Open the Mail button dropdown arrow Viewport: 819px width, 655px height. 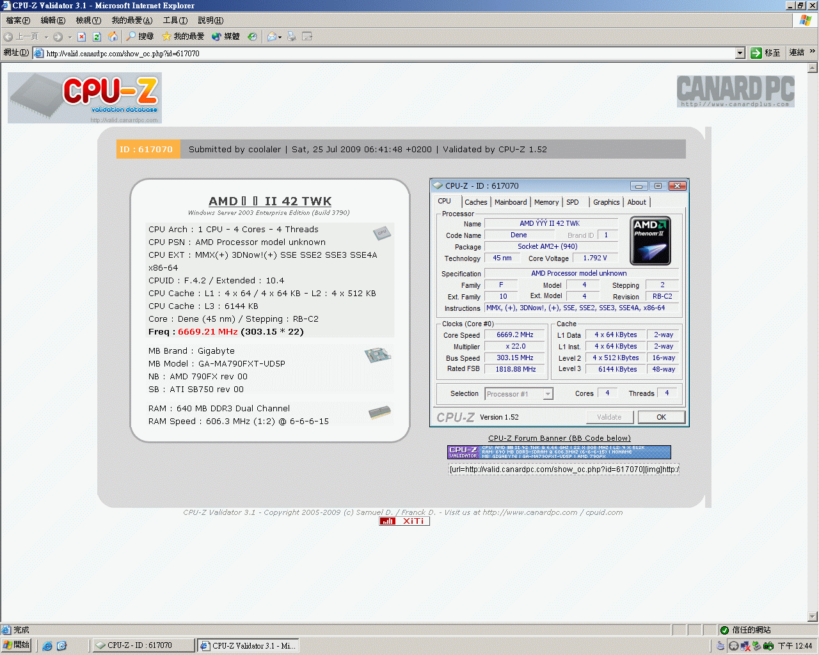point(280,37)
